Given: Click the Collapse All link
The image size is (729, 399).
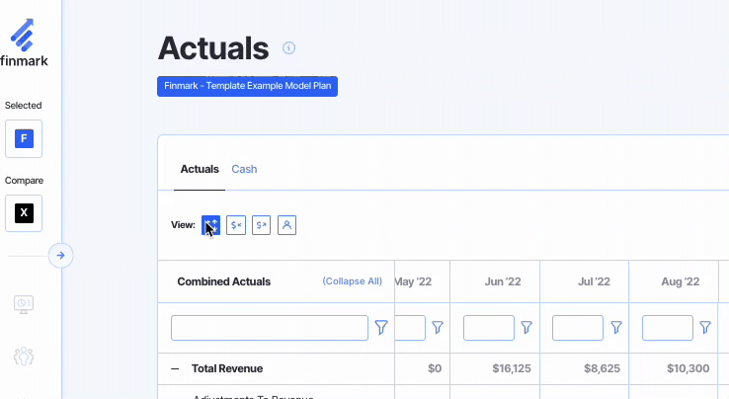Looking at the screenshot, I should pos(352,281).
